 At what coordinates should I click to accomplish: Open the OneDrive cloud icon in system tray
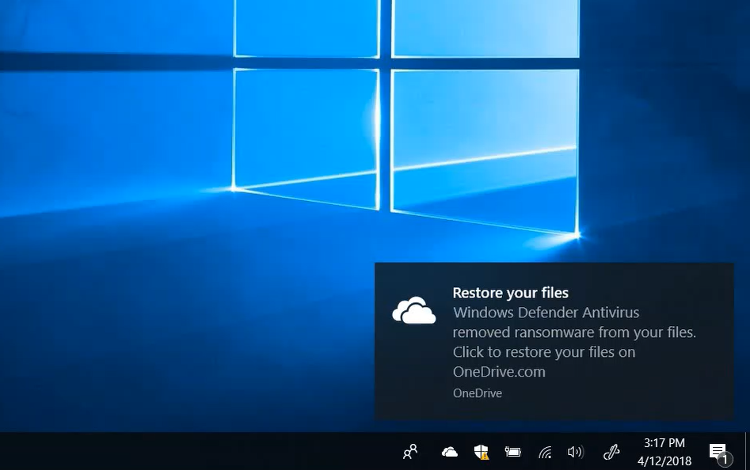coord(449,452)
